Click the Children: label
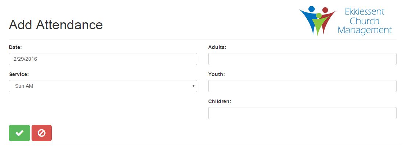This screenshot has height=146, width=405. (220, 101)
